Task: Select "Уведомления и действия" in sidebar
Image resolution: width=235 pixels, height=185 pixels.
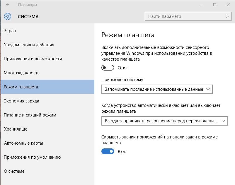Action: [x=29, y=45]
